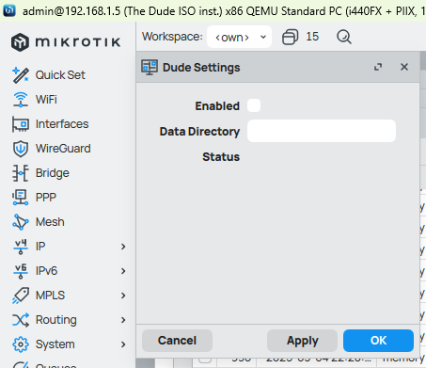The image size is (426, 368).
Task: Click the IP menu label
Action: [x=40, y=247]
